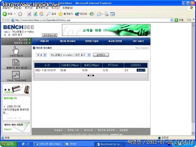Click the blue more button in result row
Image resolution: width=196 pixels, height=147 pixels.
pyautogui.click(x=141, y=70)
